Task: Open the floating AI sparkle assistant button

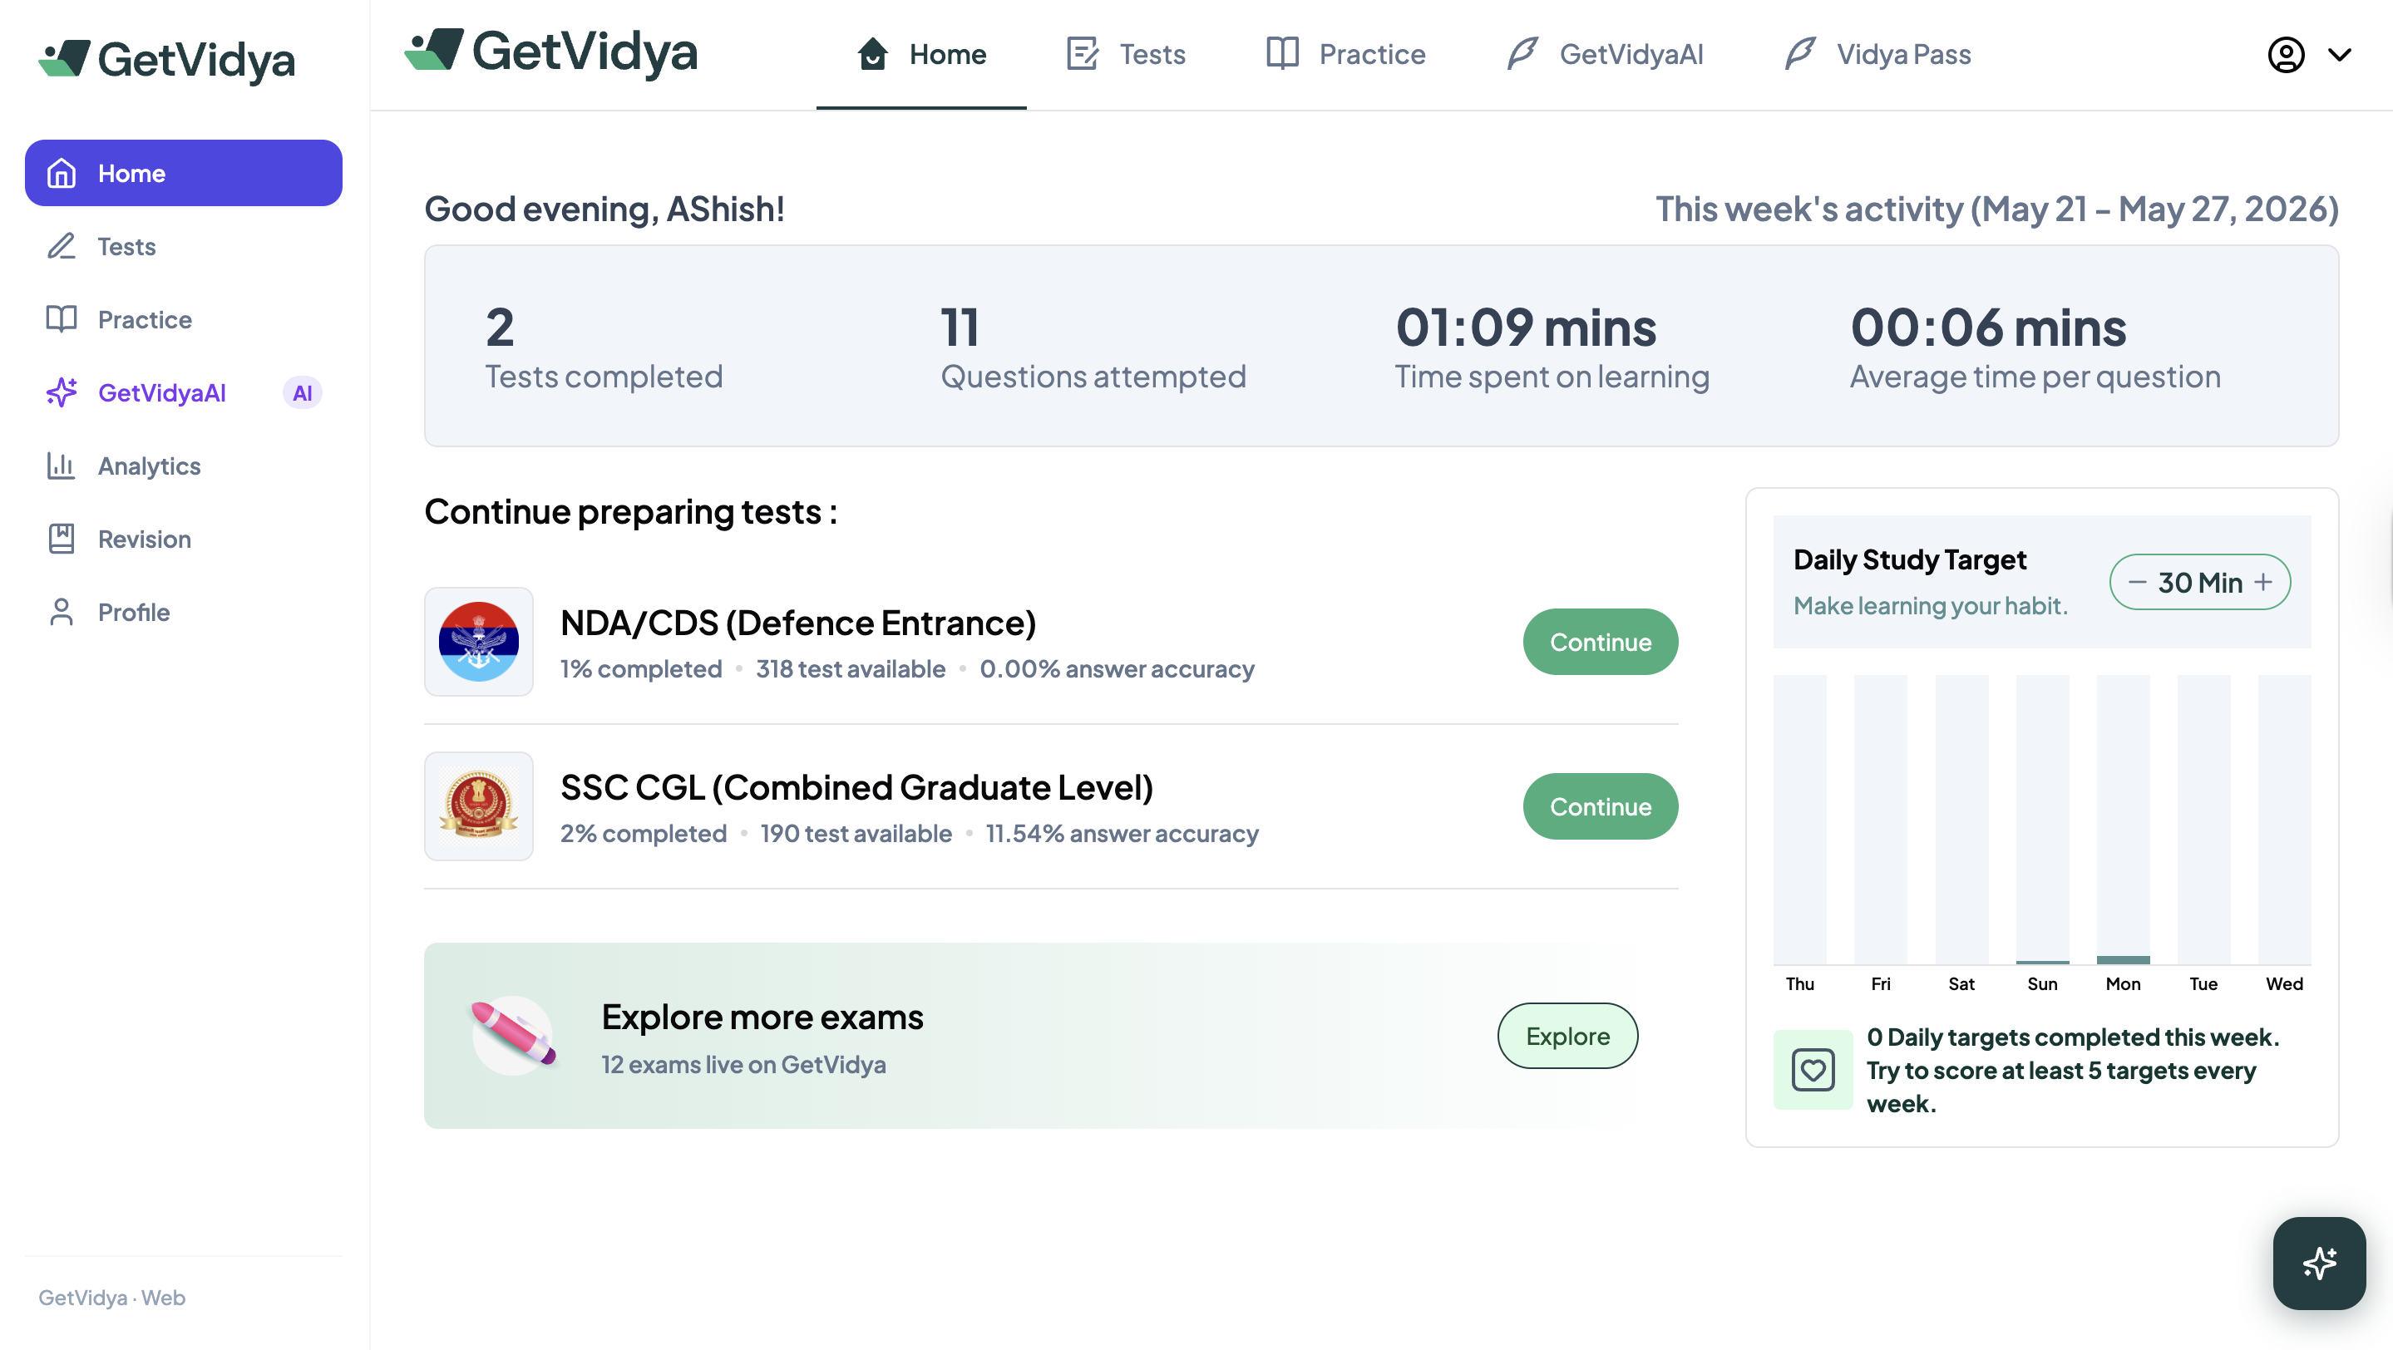Action: coord(2319,1263)
